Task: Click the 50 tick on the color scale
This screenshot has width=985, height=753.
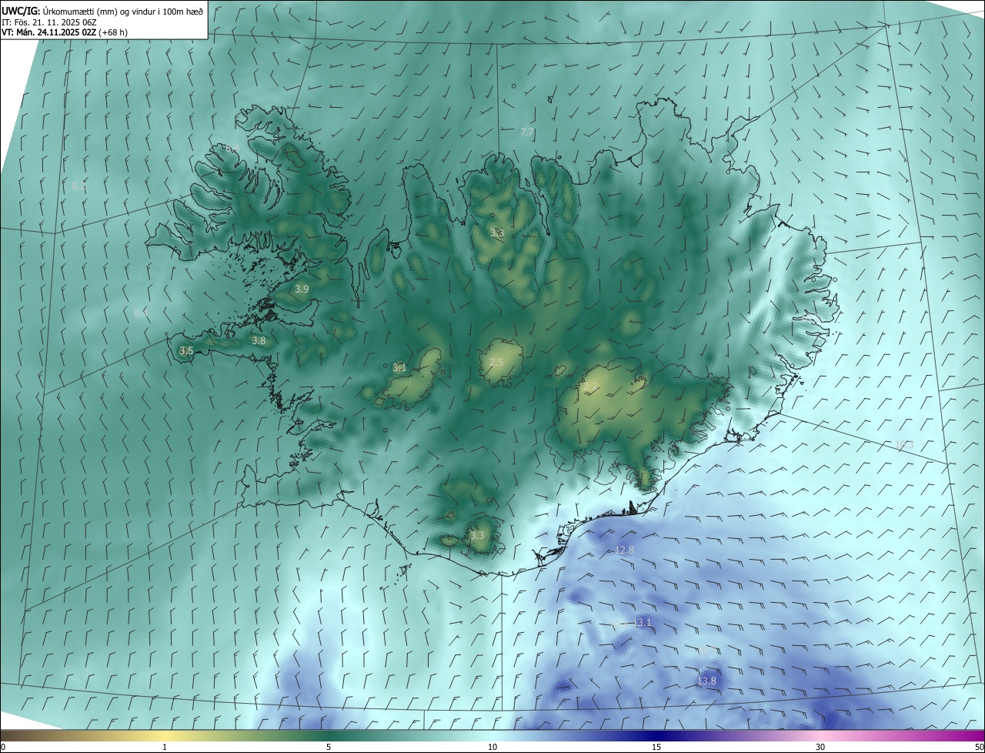Action: (979, 747)
